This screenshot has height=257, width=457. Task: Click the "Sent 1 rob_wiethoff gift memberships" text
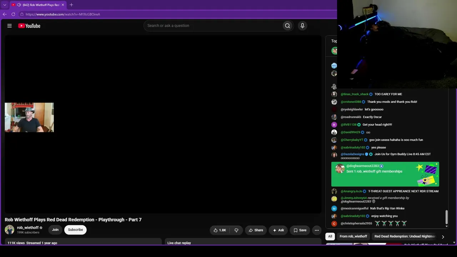pyautogui.click(x=374, y=171)
